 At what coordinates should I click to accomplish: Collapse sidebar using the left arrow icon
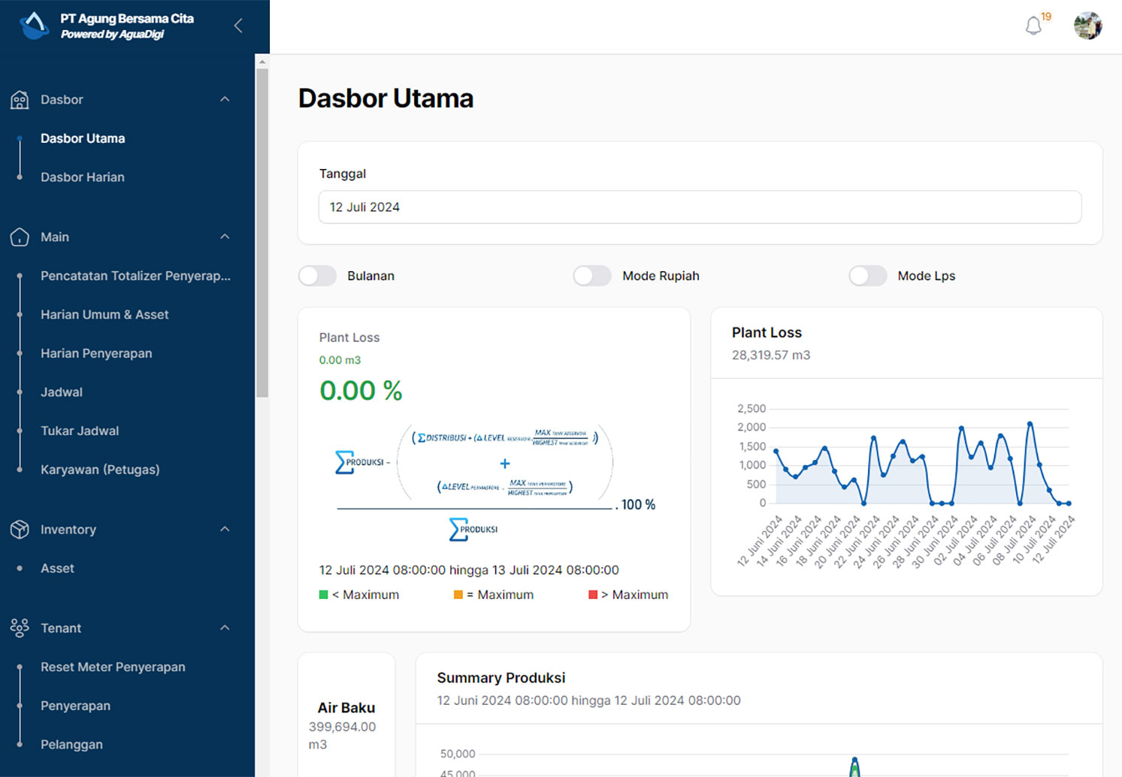coord(238,26)
